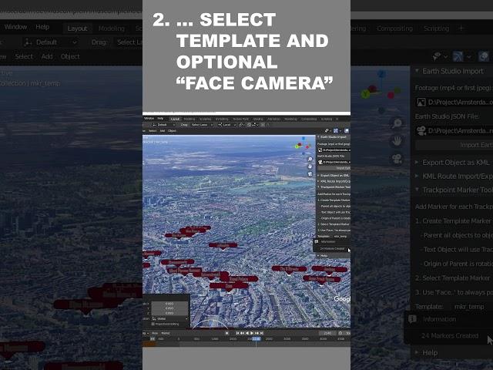Click zoom magnifier icon in background viewport
Screen dimensions: 493x370
[397, 123]
